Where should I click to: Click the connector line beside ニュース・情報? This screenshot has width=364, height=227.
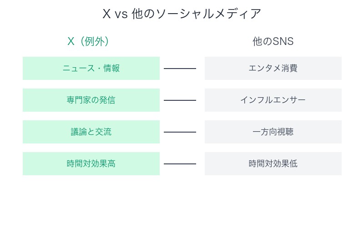pos(180,69)
